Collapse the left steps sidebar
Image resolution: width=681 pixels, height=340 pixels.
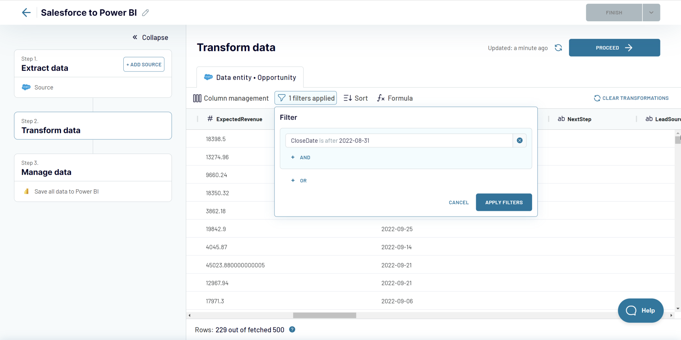click(150, 37)
